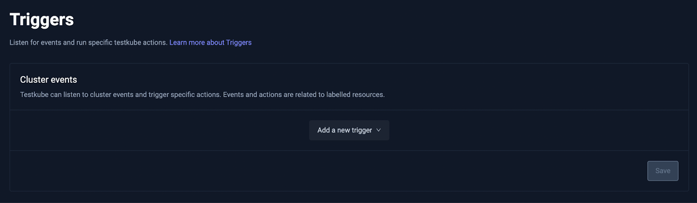697x203 pixels.
Task: Expand trigger options using the down arrow
Action: pyautogui.click(x=378, y=130)
